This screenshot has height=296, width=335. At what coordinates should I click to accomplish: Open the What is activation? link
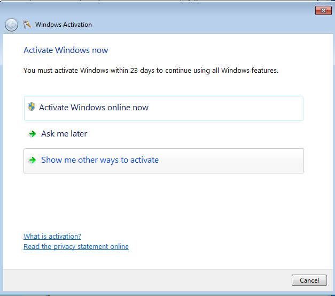[52, 236]
